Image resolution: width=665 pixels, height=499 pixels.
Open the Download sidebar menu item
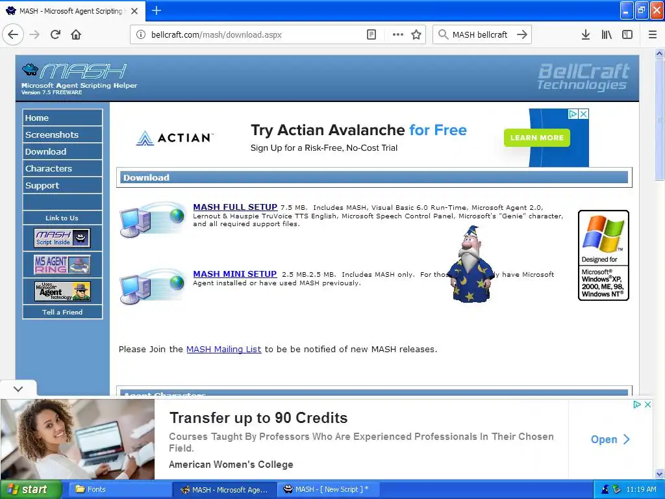(62, 151)
